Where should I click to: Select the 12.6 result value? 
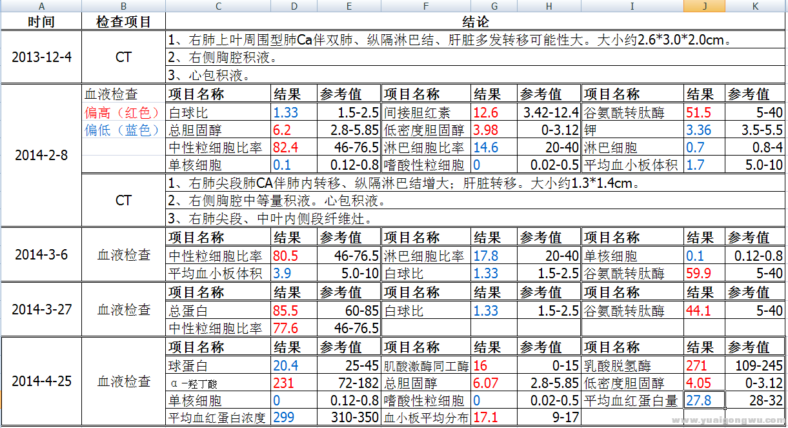click(494, 112)
